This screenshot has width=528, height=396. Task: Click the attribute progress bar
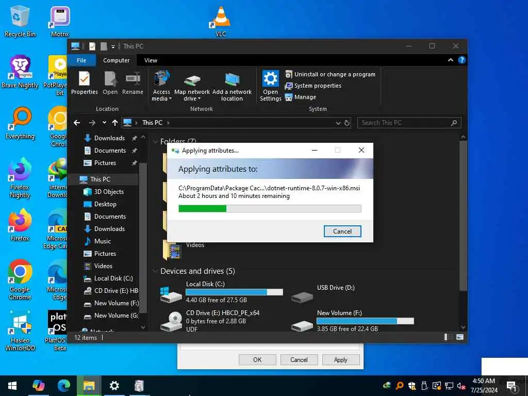pos(270,209)
